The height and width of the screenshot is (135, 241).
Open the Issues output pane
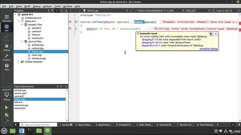pyautogui.click(x=66, y=124)
